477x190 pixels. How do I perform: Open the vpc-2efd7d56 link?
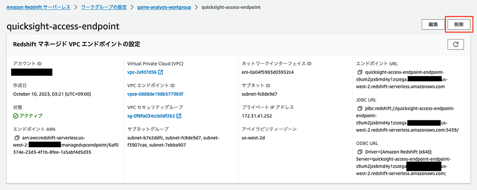coord(142,72)
